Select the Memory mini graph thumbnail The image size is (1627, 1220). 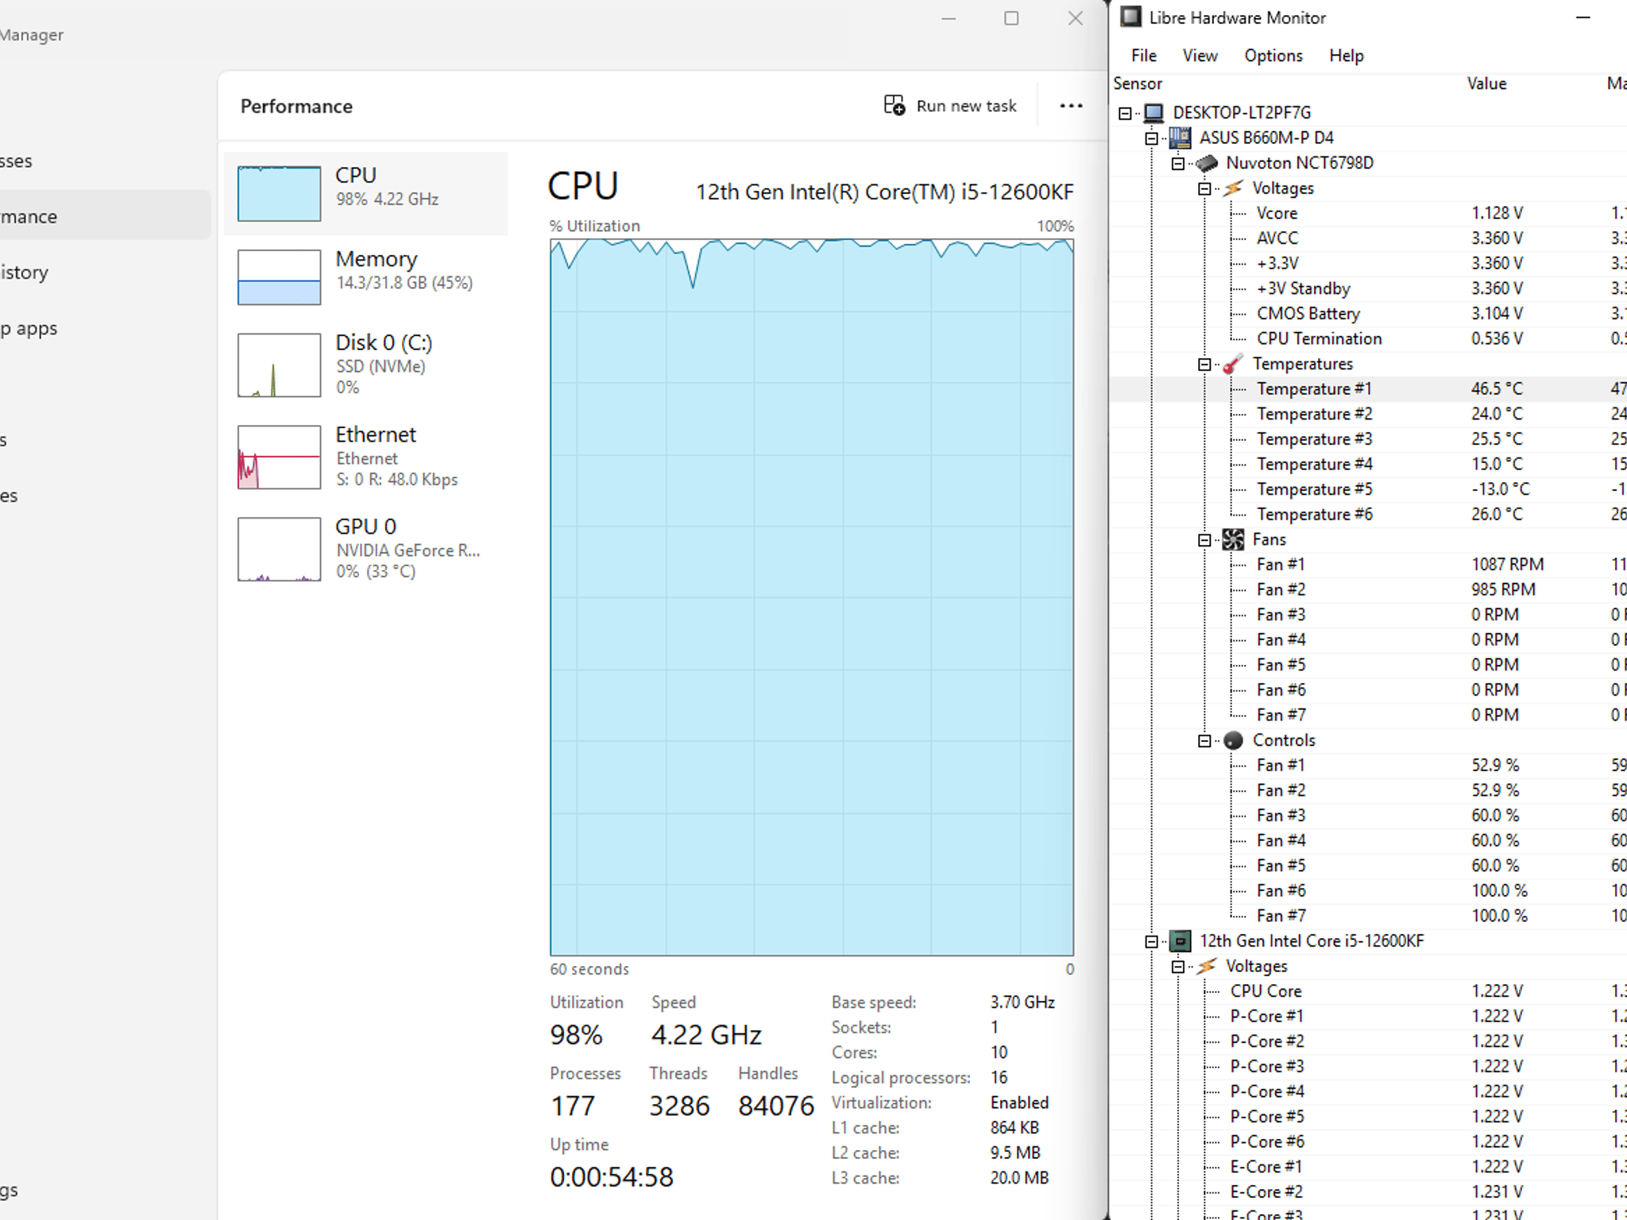[279, 277]
